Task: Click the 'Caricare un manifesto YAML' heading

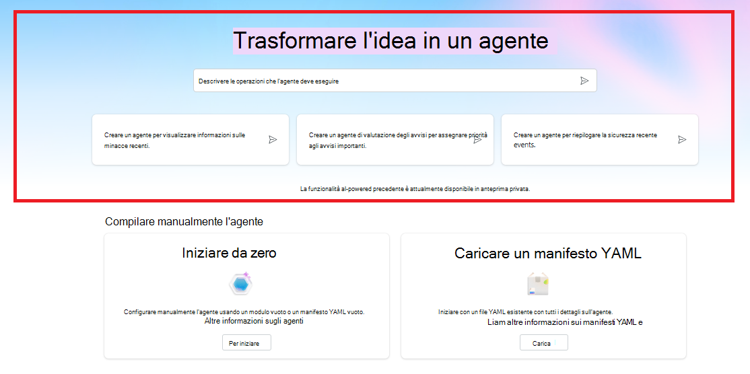Action: tap(547, 254)
